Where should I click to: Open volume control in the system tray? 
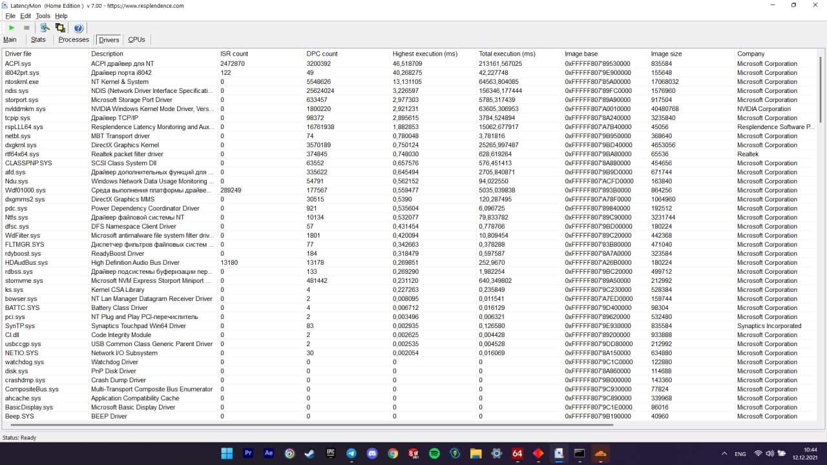[769, 453]
